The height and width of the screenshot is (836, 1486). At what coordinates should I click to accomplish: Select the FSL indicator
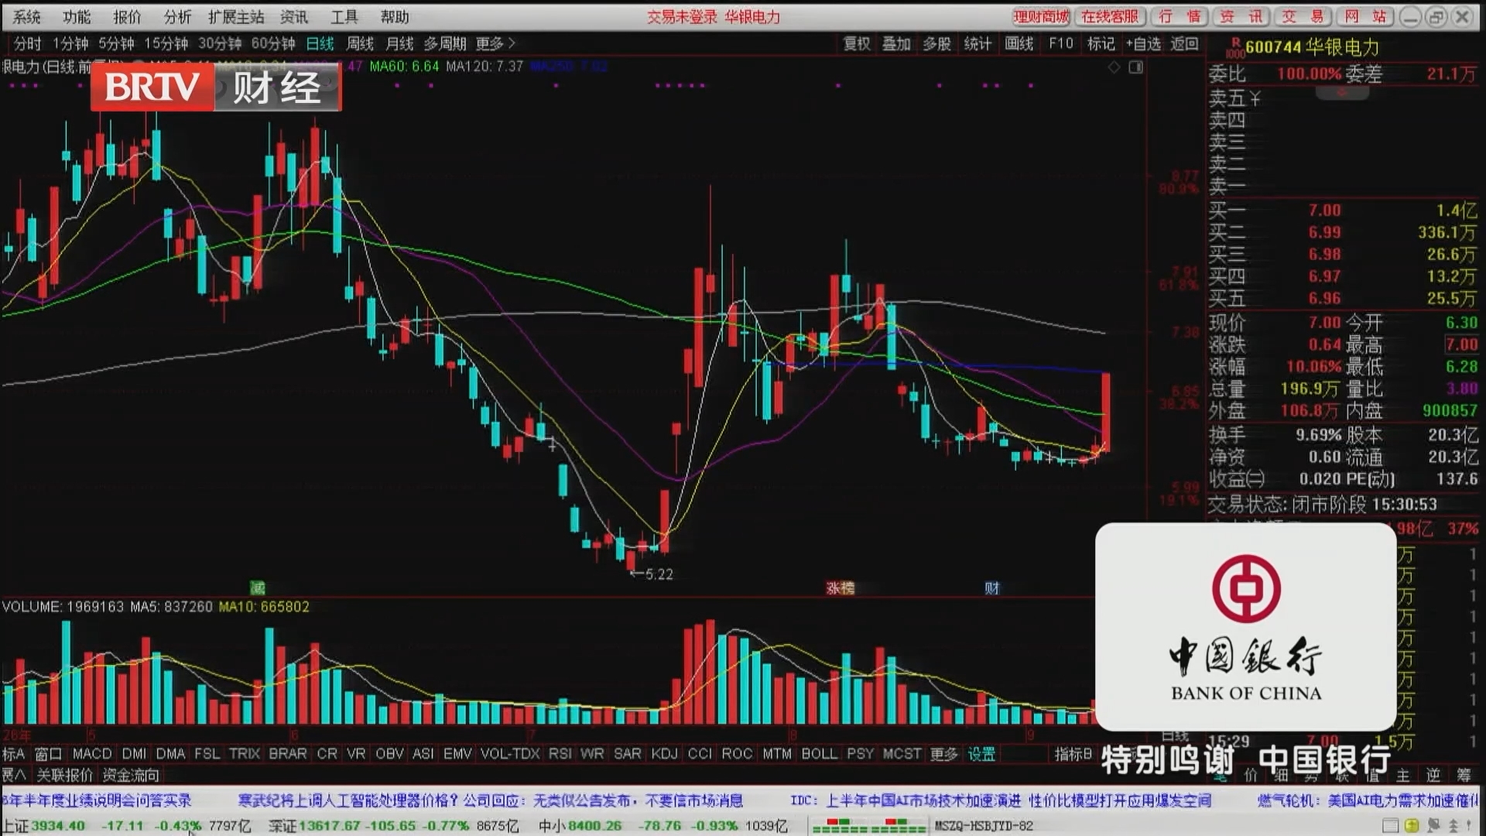click(x=207, y=754)
